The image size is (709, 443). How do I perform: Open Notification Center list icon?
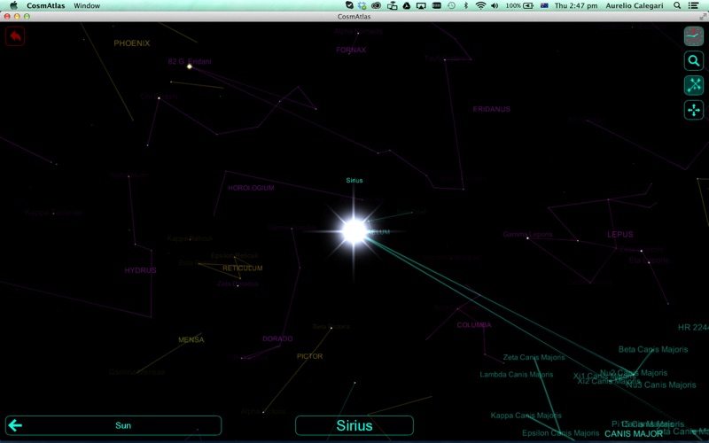click(693, 5)
